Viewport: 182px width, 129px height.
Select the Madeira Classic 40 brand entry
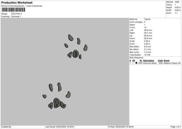click(x=172, y=63)
